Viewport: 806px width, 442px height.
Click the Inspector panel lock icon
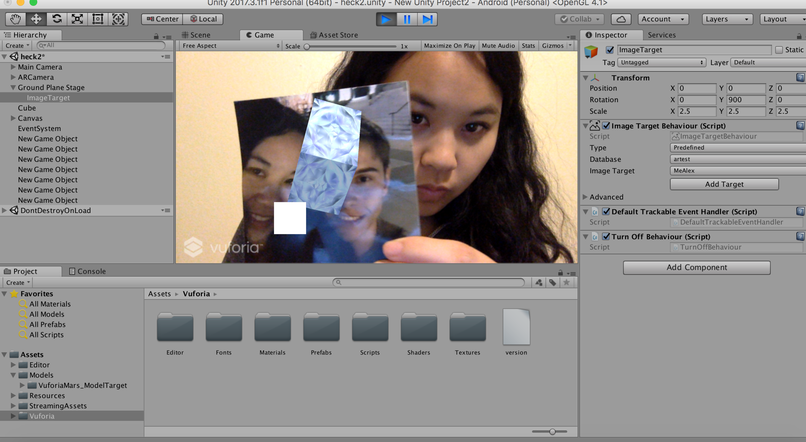[x=799, y=36]
